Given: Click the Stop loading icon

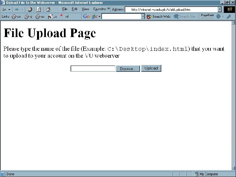Looking at the screenshot, I should coord(29,10).
